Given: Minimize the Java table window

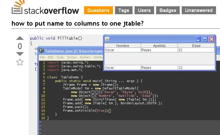Looking at the screenshot, I should [x=198, y=39].
